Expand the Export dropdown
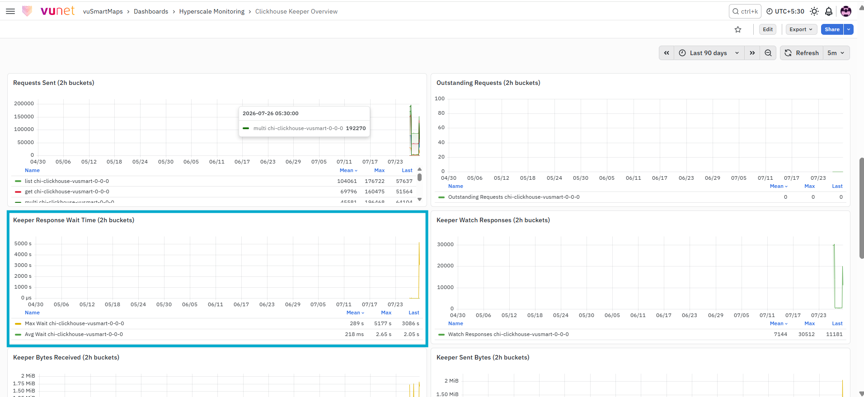864x397 pixels. click(801, 29)
